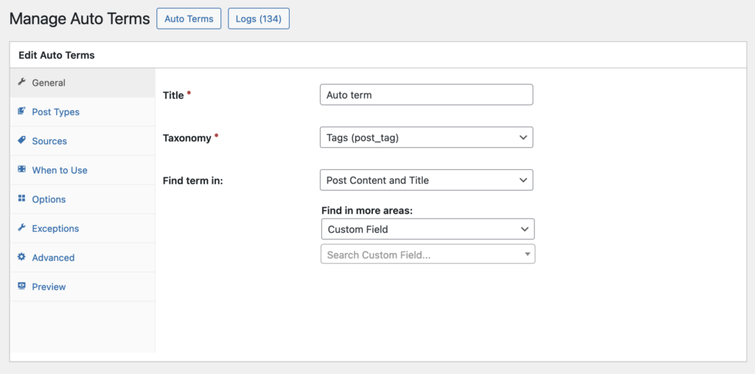Click the tag icon beside Sources
This screenshot has width=755, height=374.
point(21,141)
